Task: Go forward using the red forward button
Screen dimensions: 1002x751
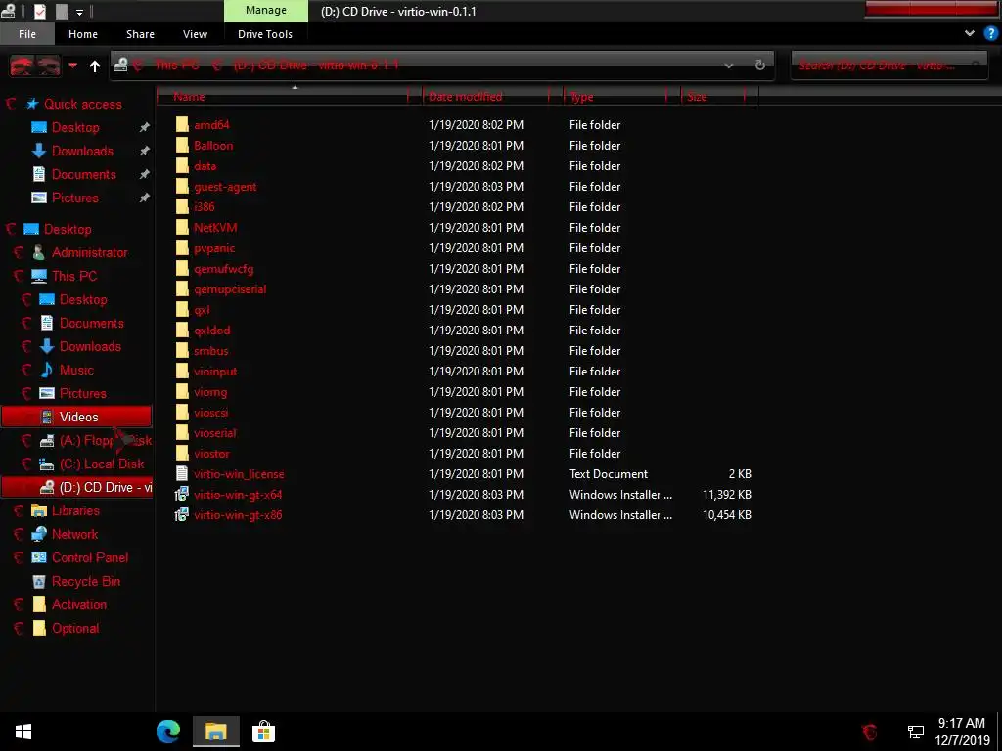Action: pyautogui.click(x=49, y=66)
